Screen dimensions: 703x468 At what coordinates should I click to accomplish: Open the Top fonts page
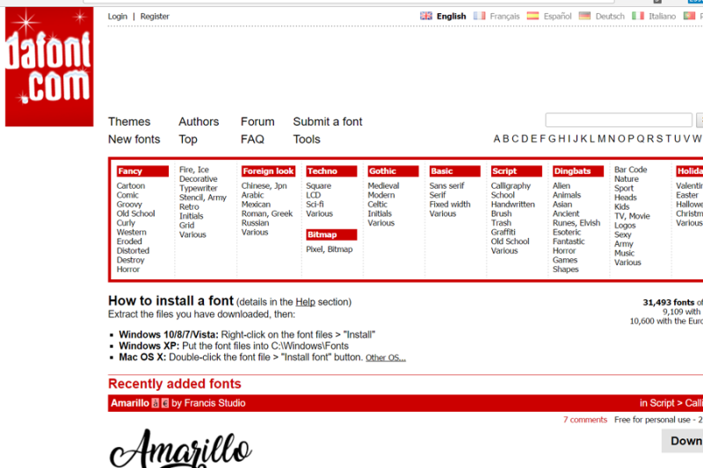click(188, 140)
